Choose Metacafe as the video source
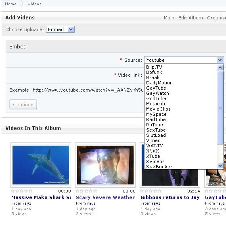The width and height of the screenshot is (226, 226). click(156, 104)
